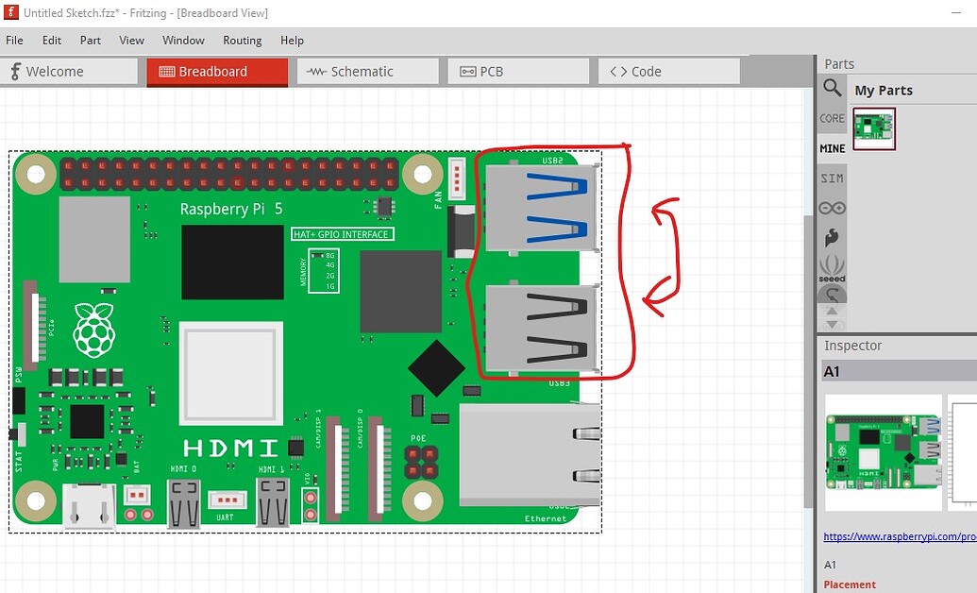Click the blue USB2 port on board
The height and width of the screenshot is (593, 977).
(542, 209)
